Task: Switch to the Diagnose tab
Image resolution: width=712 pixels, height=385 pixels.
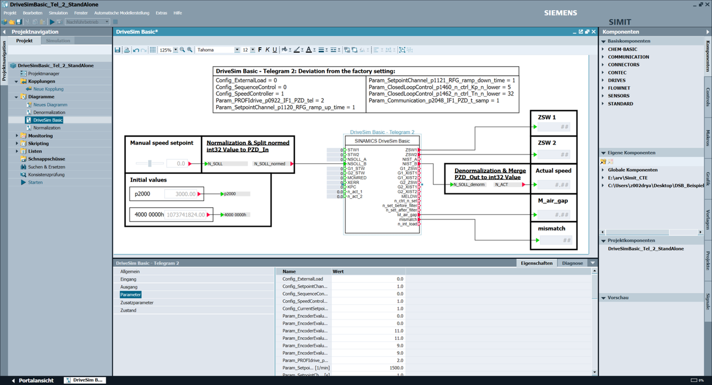Action: (x=572, y=263)
